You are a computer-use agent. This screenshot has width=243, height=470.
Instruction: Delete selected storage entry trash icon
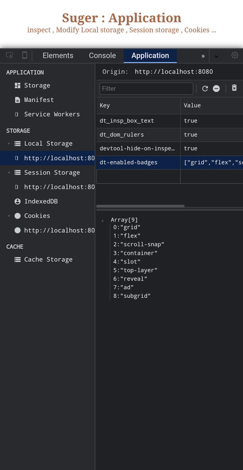coord(234,88)
